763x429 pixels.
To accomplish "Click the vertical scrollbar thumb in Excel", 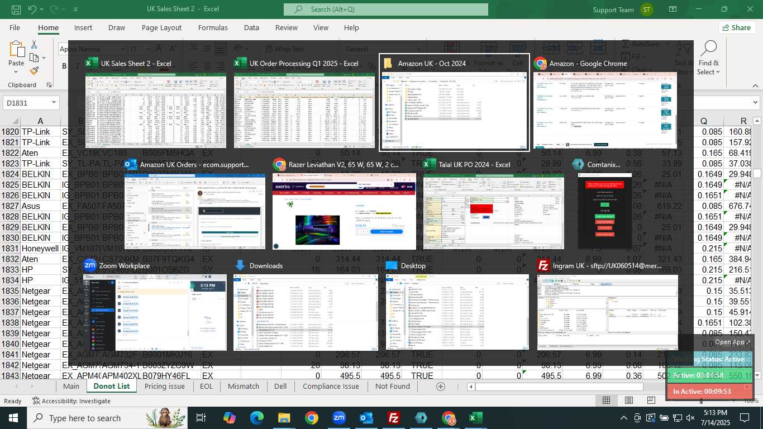I will point(757,174).
